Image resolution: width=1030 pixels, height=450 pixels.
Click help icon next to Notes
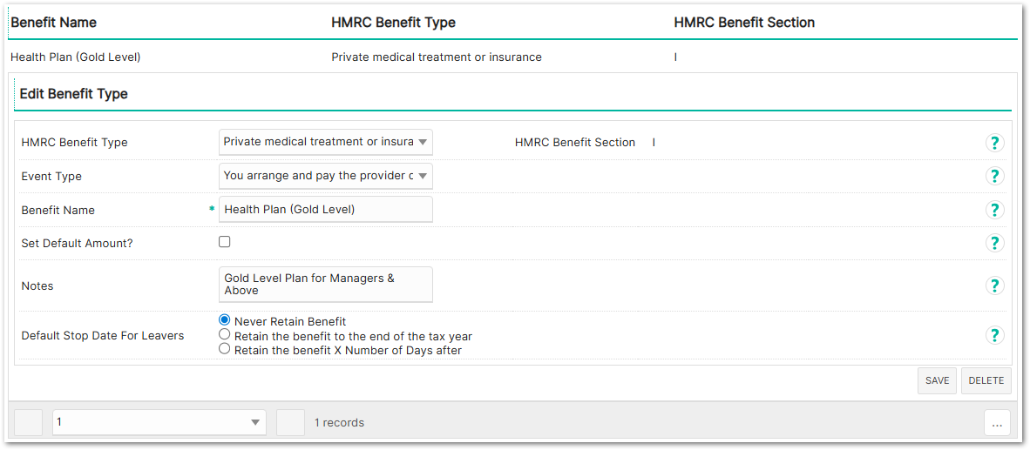pyautogui.click(x=994, y=285)
